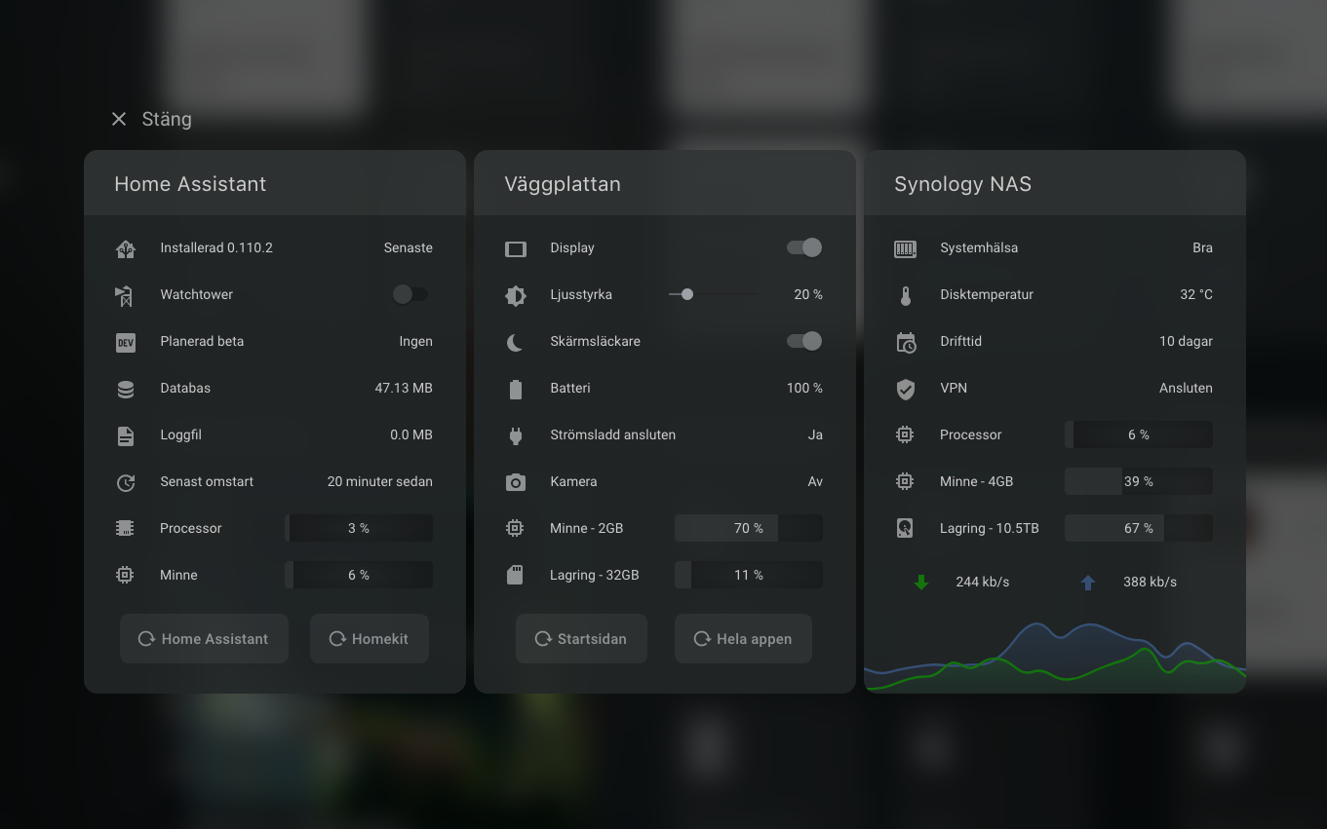1327x829 pixels.
Task: Click the Databas database icon
Action: 125,389
